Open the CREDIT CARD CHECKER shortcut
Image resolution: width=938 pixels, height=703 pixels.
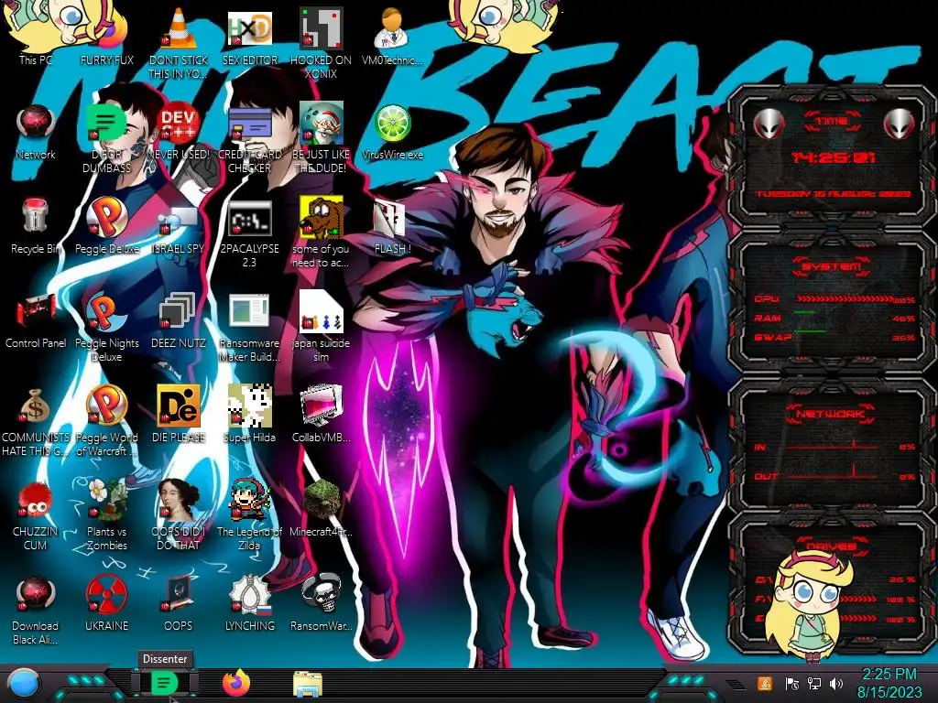pos(249,136)
